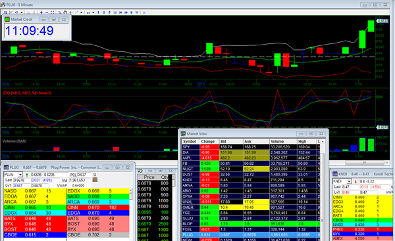Click the green up arrow in PLUG window

[27, 175]
